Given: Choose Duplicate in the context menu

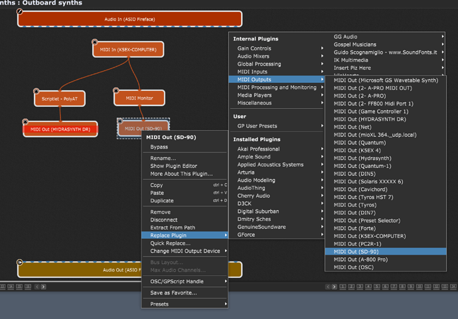Looking at the screenshot, I should (x=185, y=201).
